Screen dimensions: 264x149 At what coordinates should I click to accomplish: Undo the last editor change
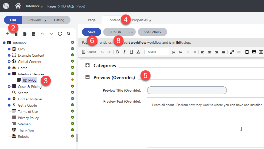102,52
